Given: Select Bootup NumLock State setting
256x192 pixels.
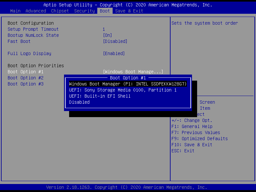Looking at the screenshot, I should pyautogui.click(x=33, y=35).
